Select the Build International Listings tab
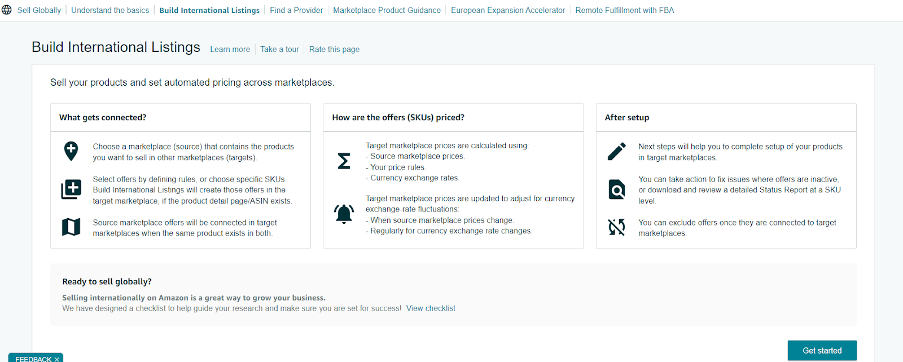The image size is (903, 362). (209, 10)
